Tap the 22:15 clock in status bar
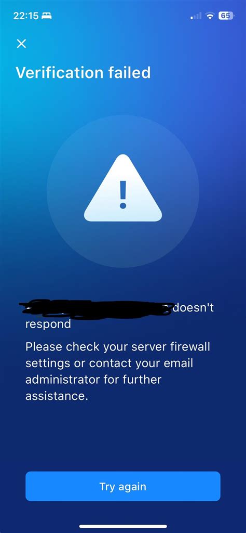246x533 pixels. 26,16
